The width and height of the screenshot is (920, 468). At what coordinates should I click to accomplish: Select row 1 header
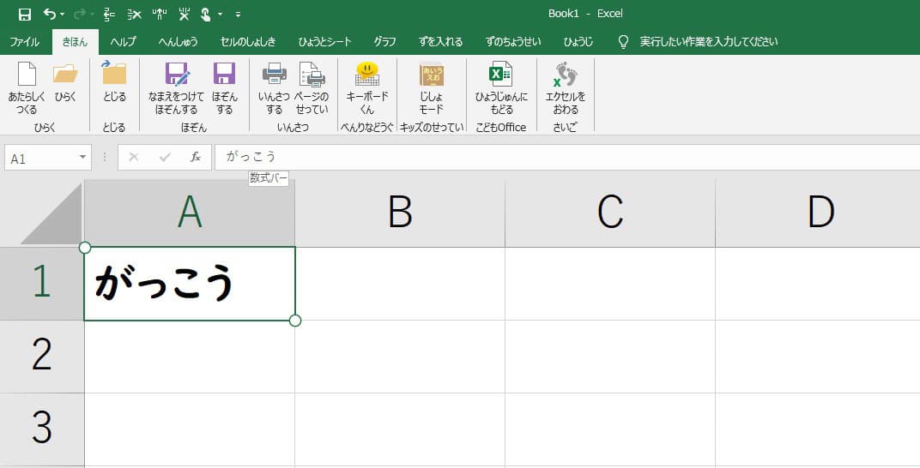tap(42, 282)
